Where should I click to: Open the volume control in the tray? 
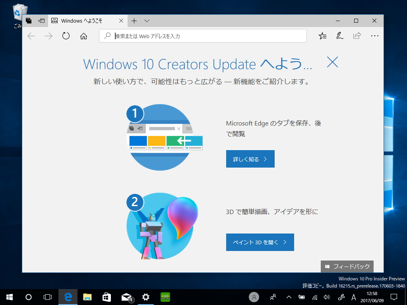327,297
